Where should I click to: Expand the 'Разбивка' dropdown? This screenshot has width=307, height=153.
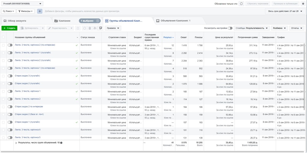click(280, 28)
